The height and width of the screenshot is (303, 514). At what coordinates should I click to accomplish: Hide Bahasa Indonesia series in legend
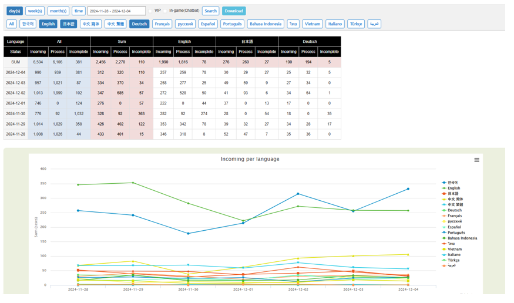pos(462,238)
